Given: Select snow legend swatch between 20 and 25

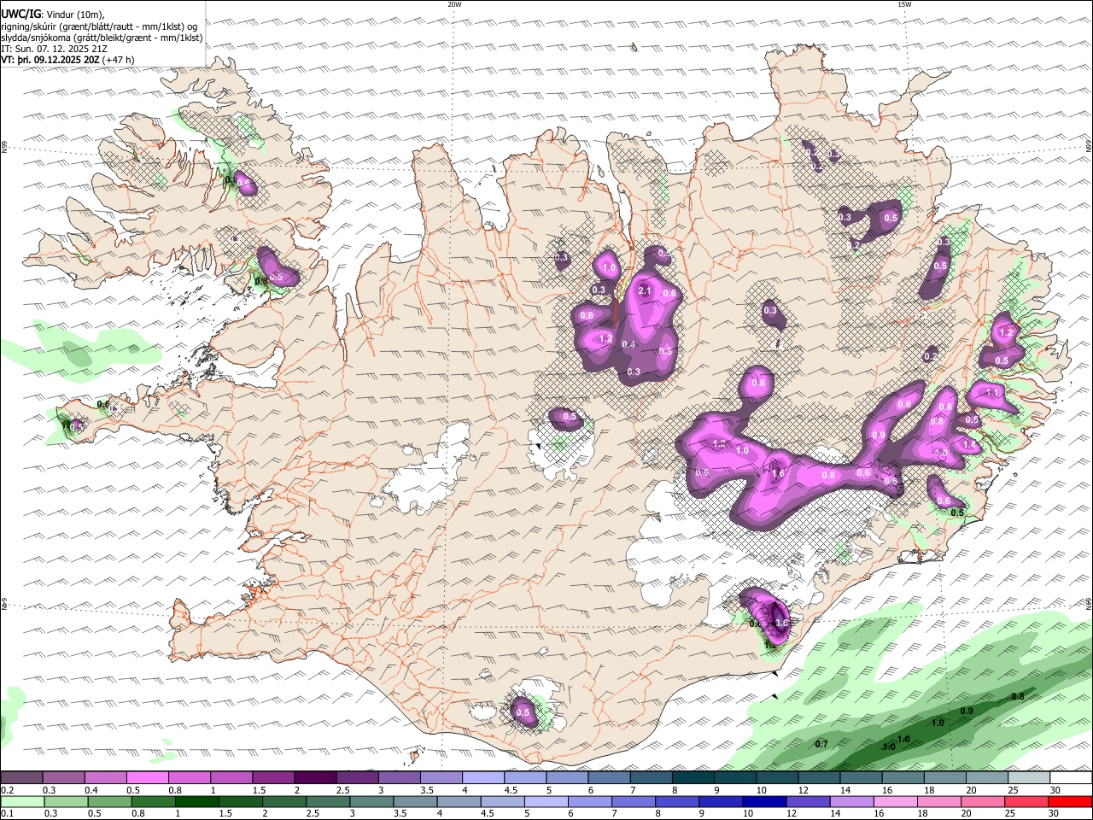Looking at the screenshot, I should point(987,778).
